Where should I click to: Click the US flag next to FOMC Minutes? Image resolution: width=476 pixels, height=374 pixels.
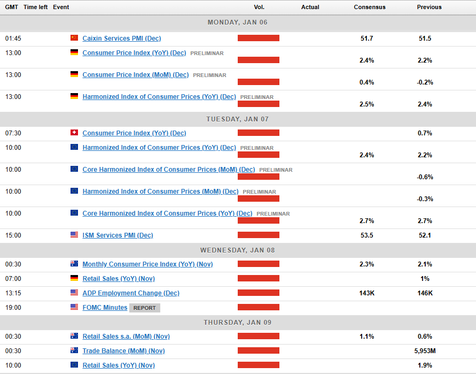[x=74, y=307]
